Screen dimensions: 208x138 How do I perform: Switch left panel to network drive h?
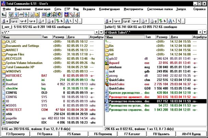point(59,21)
